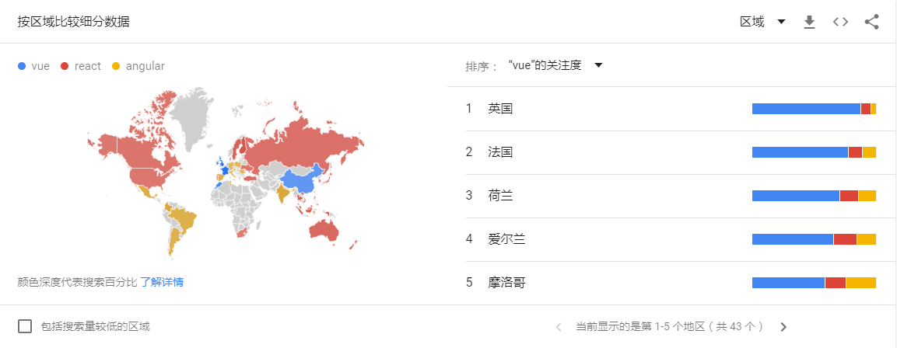
Task: Select the yellow angular legend dot
Action: click(x=116, y=66)
